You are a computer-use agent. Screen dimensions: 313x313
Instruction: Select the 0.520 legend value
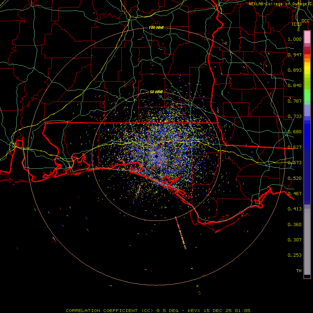tap(295, 178)
